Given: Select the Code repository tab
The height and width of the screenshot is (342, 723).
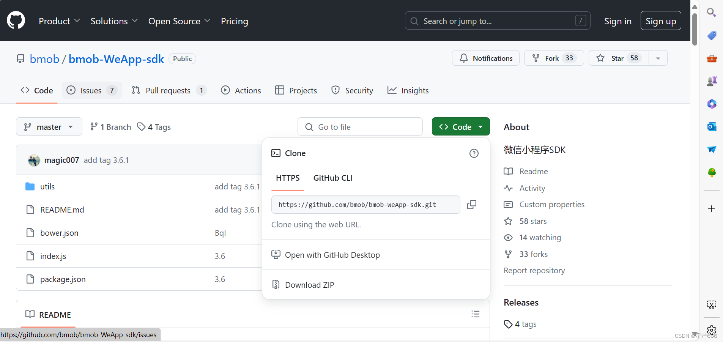Looking at the screenshot, I should pyautogui.click(x=36, y=90).
